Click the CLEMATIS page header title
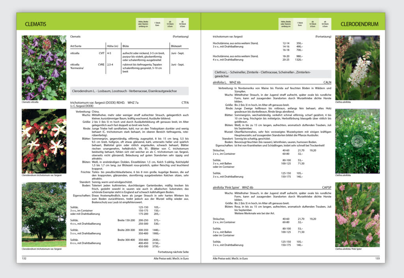This screenshot has width=404, height=278. coord(36,24)
